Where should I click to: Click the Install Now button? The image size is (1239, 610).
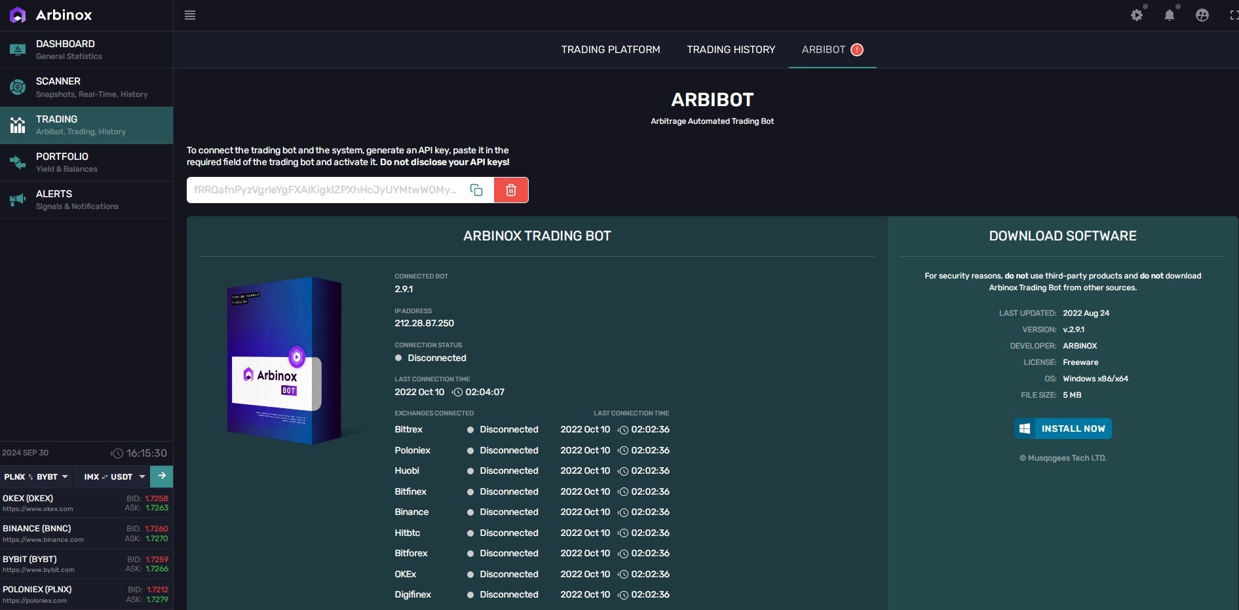pos(1063,429)
